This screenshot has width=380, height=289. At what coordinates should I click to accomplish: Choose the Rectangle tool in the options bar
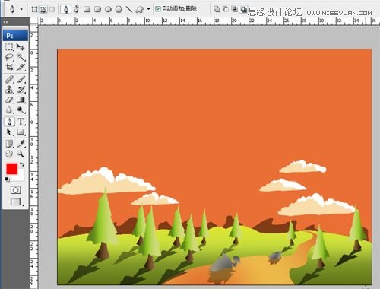click(x=87, y=10)
